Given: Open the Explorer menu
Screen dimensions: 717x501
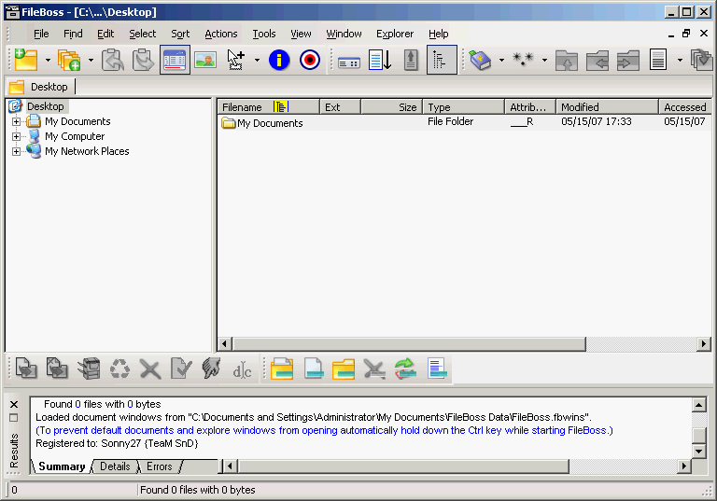Looking at the screenshot, I should [395, 34].
